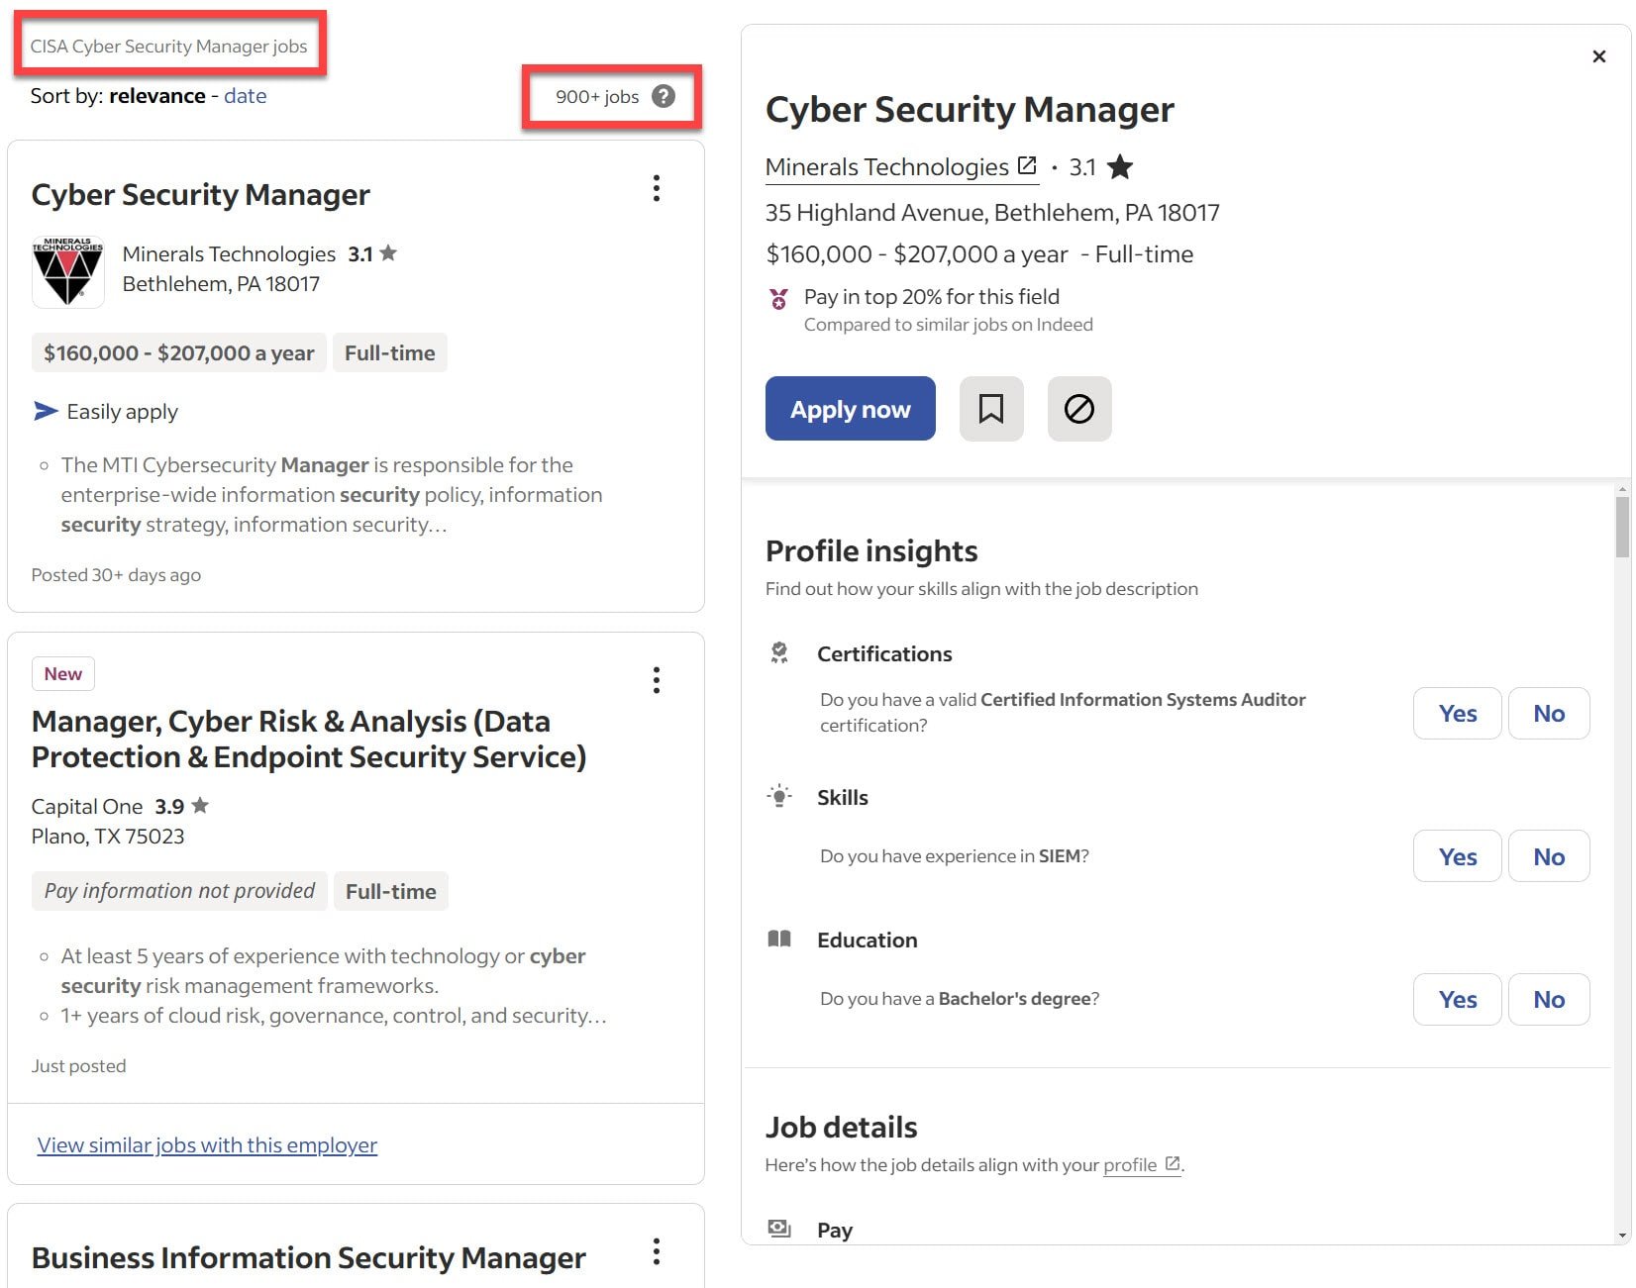
Task: Click the medal icon near top 20% pay
Action: (779, 298)
